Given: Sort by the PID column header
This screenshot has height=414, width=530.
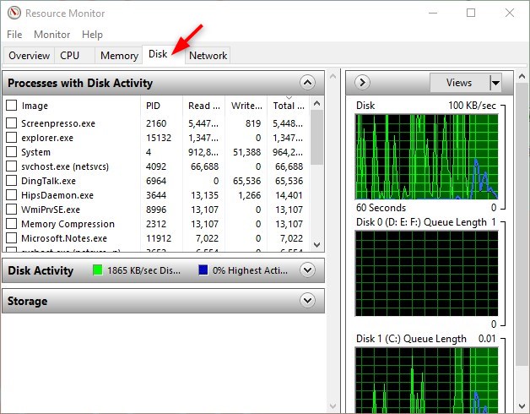Looking at the screenshot, I should pos(153,106).
